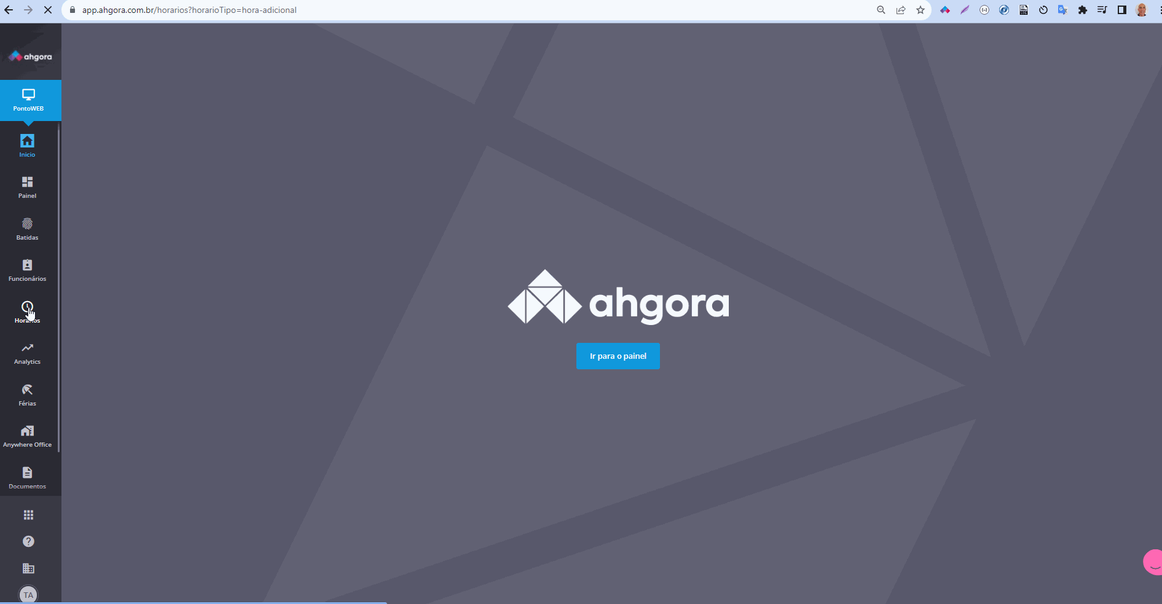Bookmark this page with the star
The height and width of the screenshot is (604, 1162).
(921, 10)
